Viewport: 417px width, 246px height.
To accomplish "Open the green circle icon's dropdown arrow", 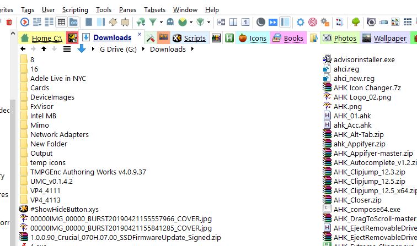I will point(191,23).
